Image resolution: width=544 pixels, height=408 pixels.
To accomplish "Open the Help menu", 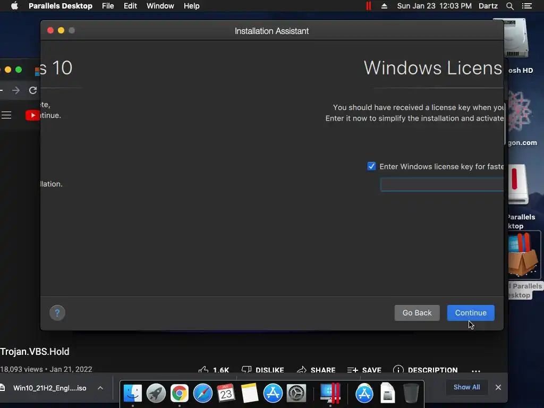I will [191, 6].
